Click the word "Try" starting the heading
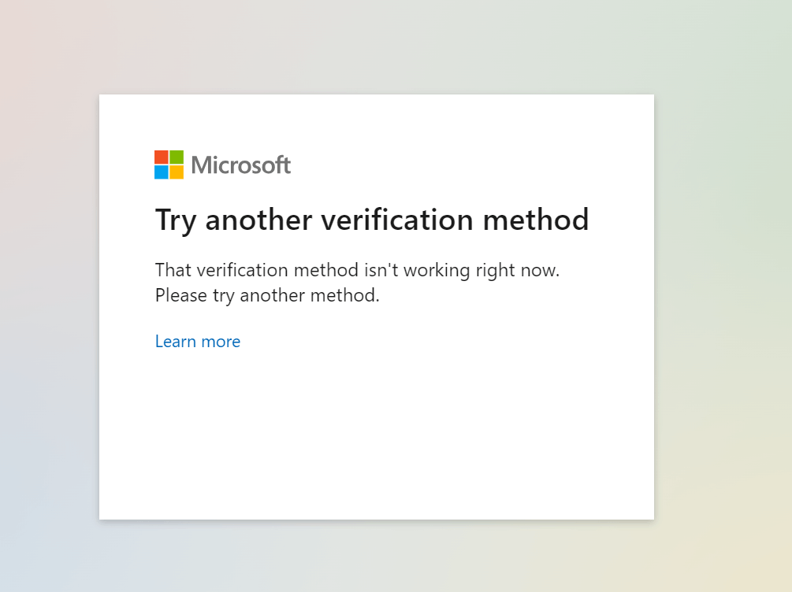This screenshot has width=792, height=592. click(175, 220)
